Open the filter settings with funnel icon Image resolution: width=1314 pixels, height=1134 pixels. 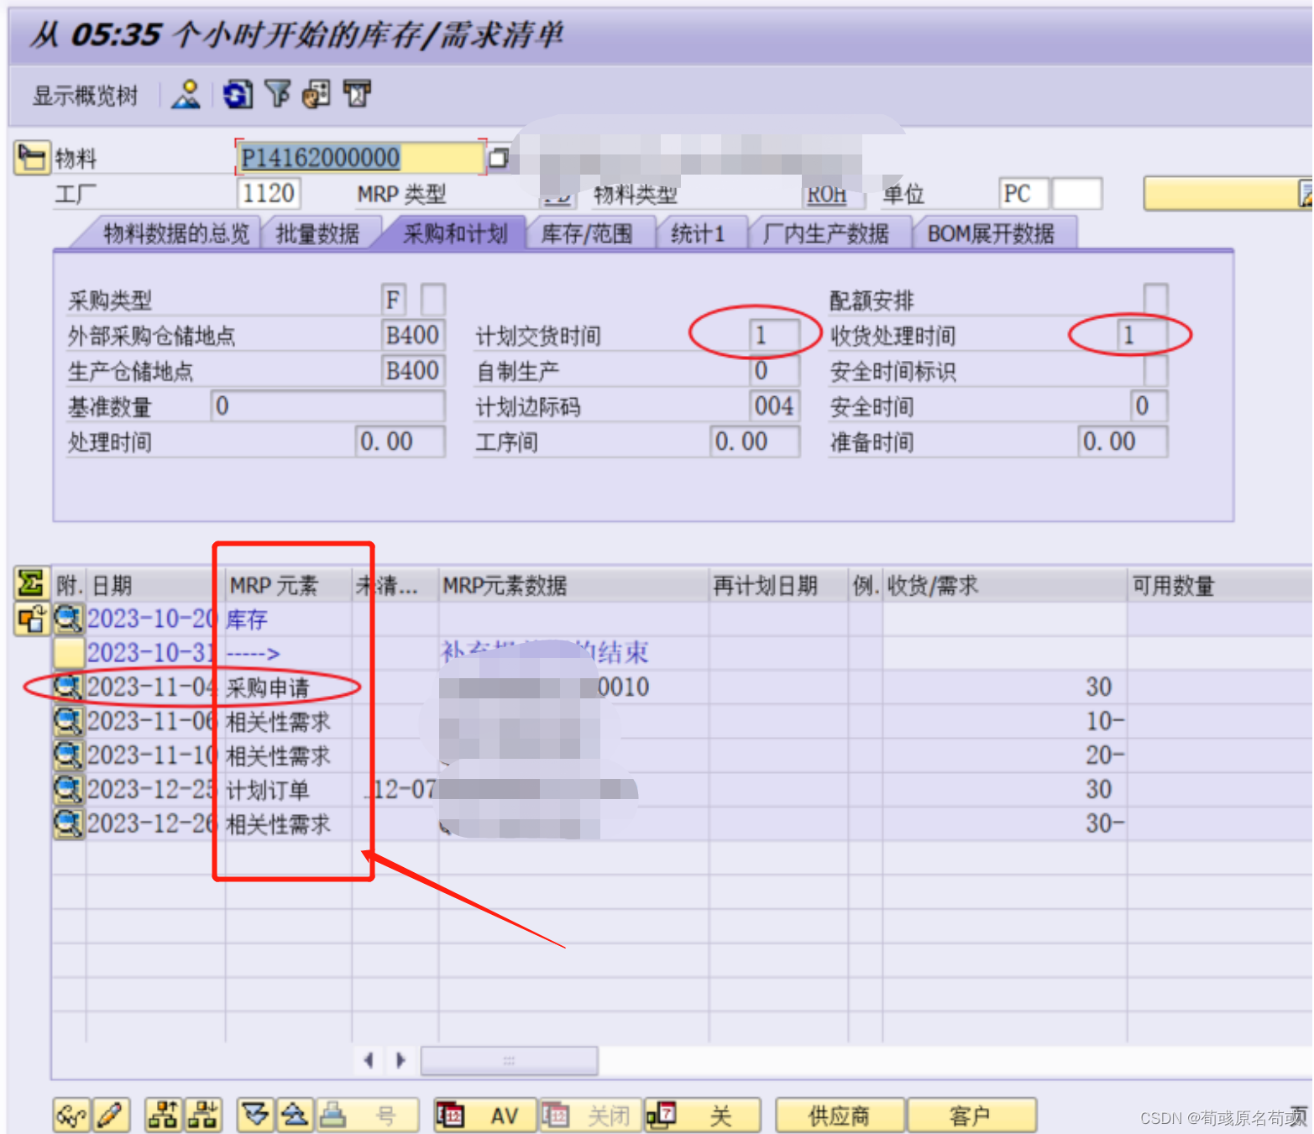pos(280,94)
